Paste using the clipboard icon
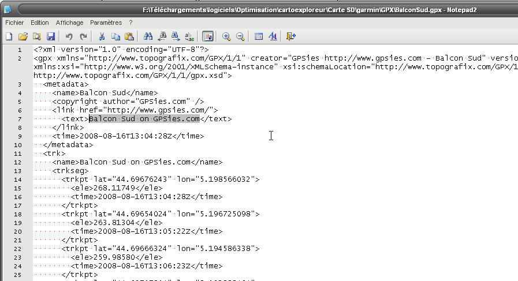This screenshot has height=281, width=518. click(x=129, y=36)
